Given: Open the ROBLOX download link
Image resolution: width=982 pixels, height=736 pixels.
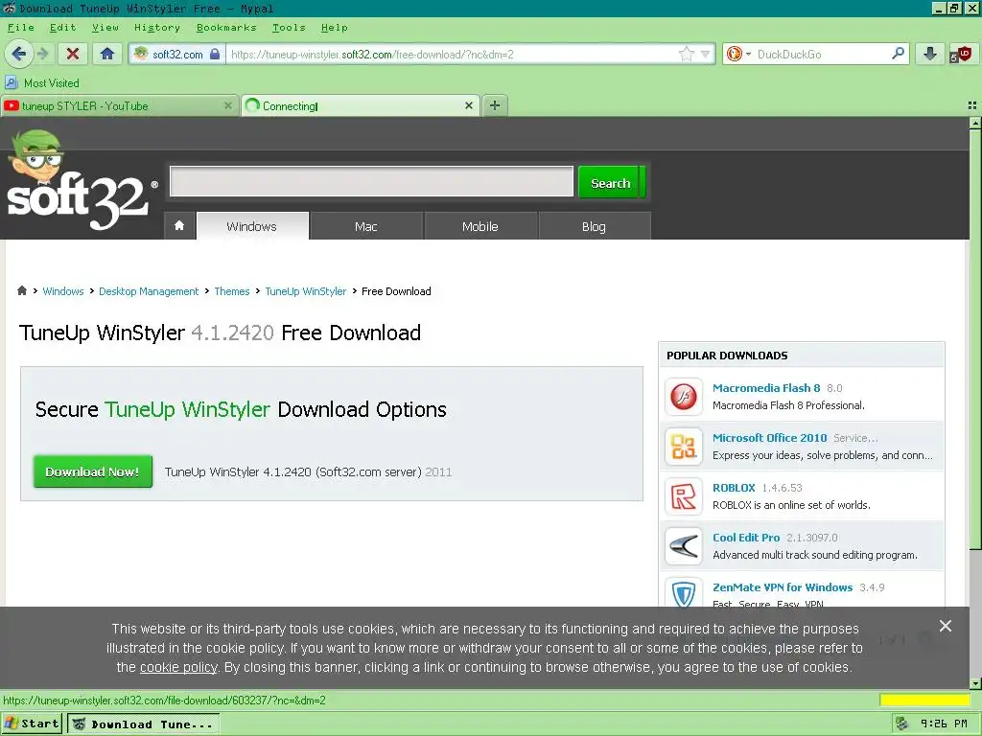Looking at the screenshot, I should pyautogui.click(x=734, y=488).
